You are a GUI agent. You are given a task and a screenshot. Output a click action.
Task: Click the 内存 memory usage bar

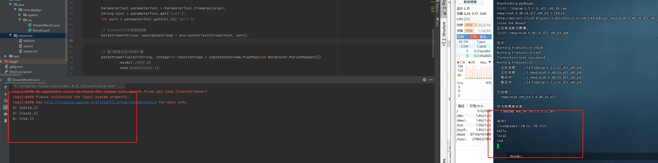pyautogui.click(x=478, y=25)
